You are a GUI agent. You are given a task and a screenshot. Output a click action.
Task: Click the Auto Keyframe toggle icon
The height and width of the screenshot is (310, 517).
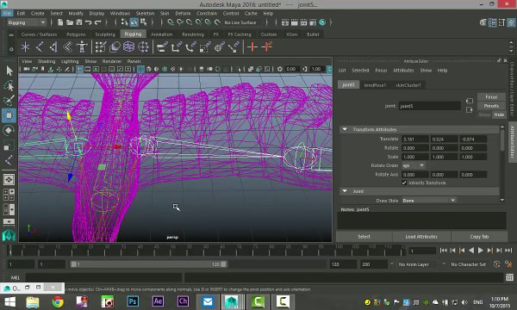[496, 264]
